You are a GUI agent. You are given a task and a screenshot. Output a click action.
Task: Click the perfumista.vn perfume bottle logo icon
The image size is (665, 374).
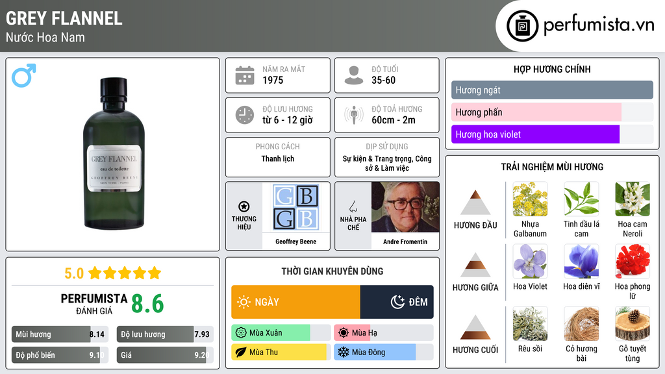pos(522,26)
